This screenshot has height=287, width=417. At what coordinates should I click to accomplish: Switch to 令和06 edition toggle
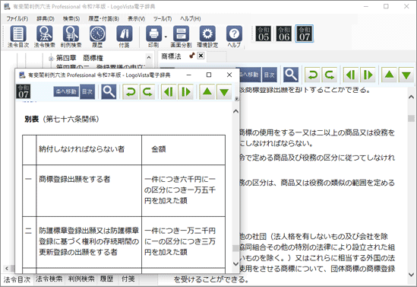coord(284,33)
